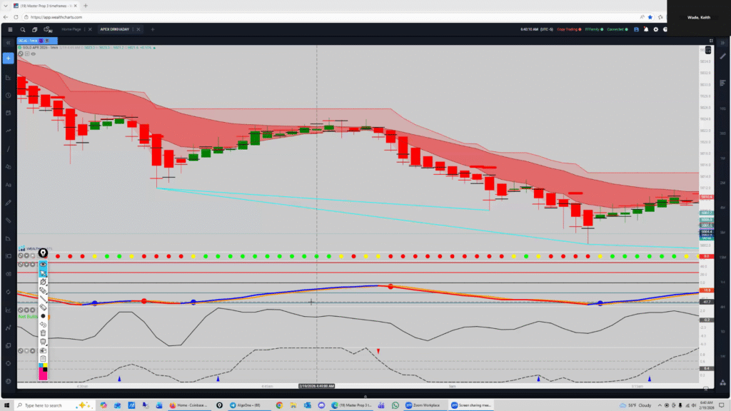Select the APEX DRKHADAY tab
Viewport: 731px width, 411px height.
tap(115, 29)
